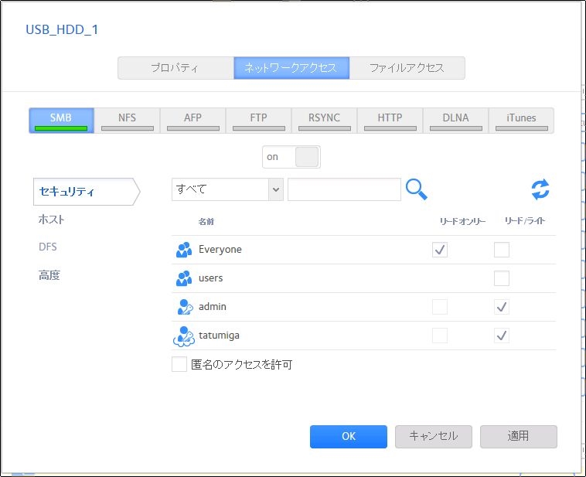Viewport: 586px width, 477px height.
Task: Enable 匿名のアクセスを許可 checkbox
Action: 179,364
